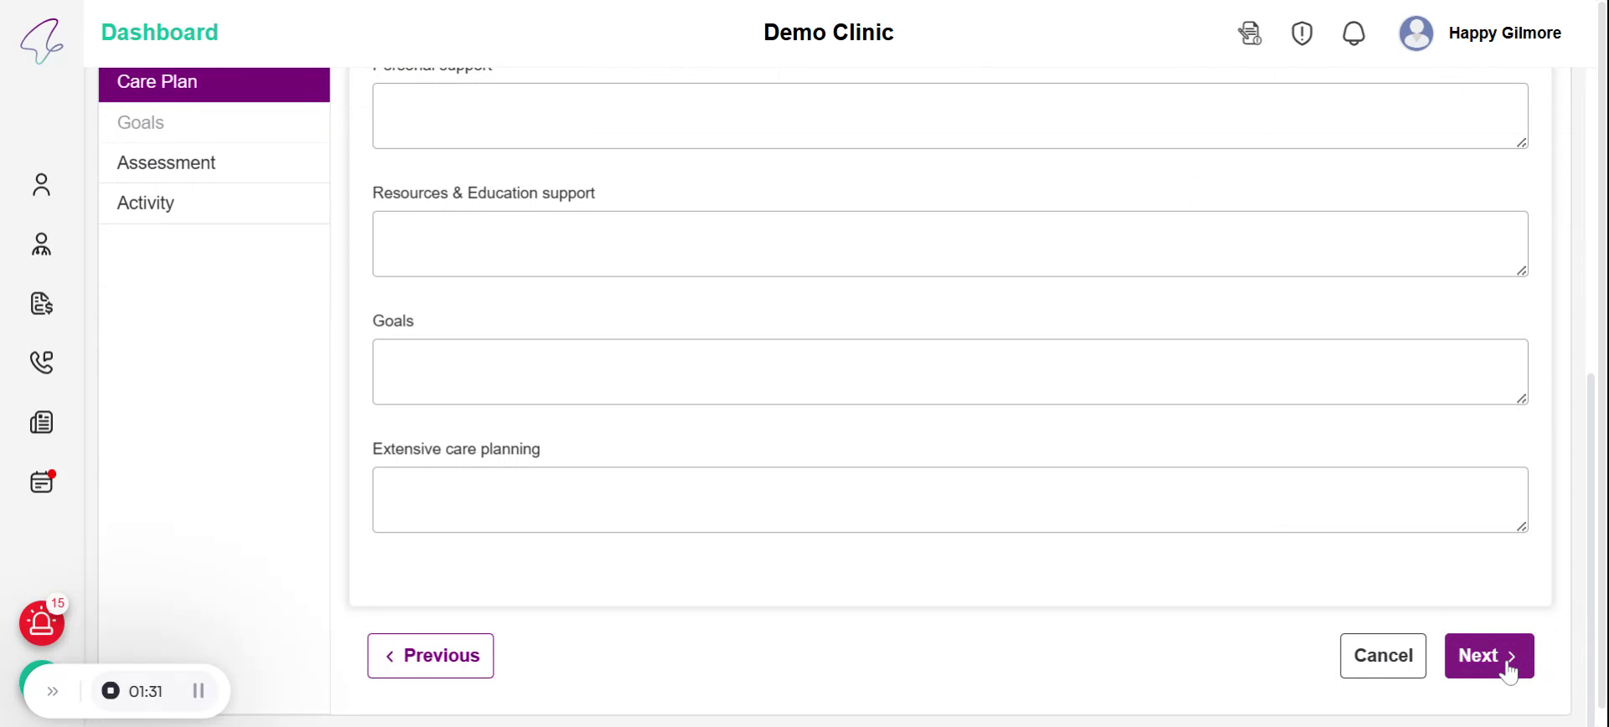Open the Happy Gilmore user profile menu
This screenshot has height=727, width=1609.
coord(1480,34)
